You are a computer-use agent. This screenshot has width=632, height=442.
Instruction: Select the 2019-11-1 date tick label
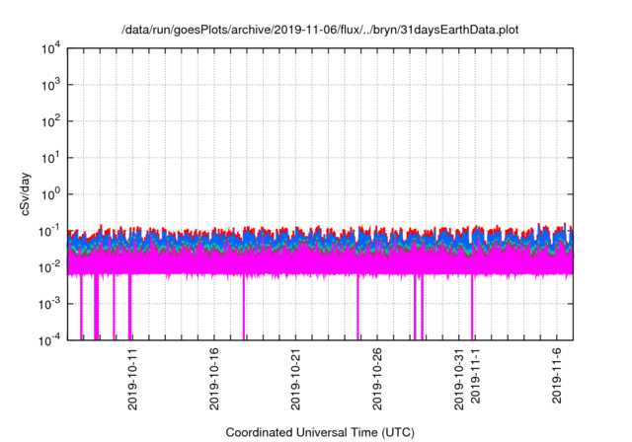tap(476, 376)
